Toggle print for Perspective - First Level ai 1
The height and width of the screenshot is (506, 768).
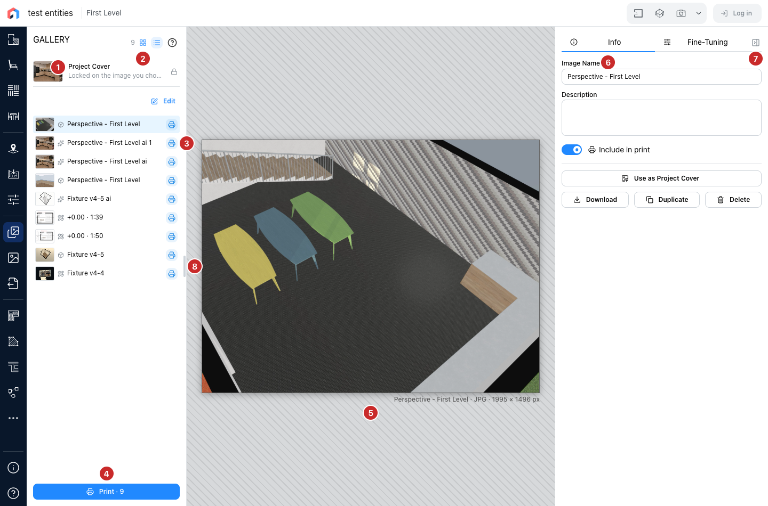pos(172,143)
